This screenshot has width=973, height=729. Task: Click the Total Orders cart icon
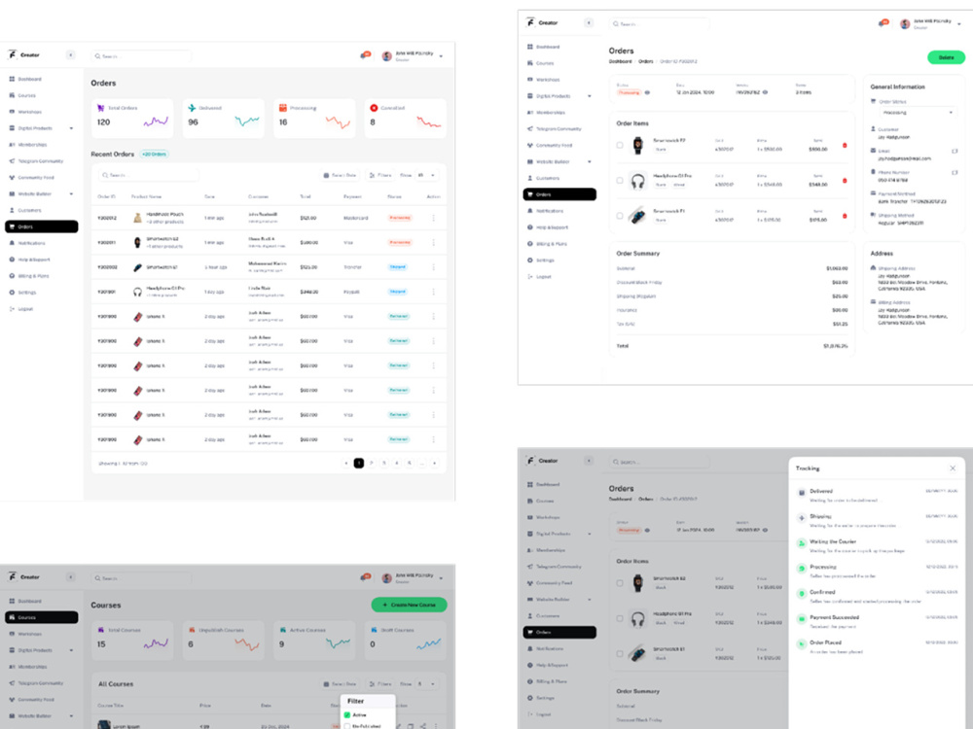coord(100,108)
